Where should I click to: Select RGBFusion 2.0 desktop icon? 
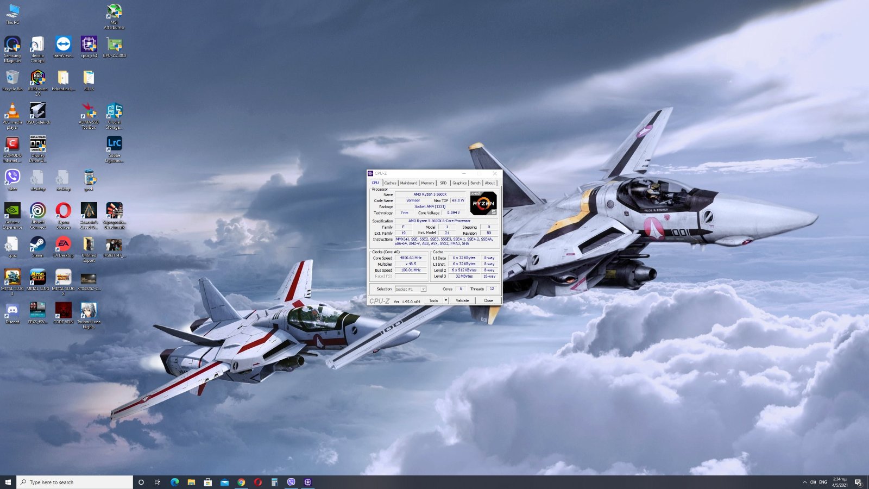(x=37, y=83)
